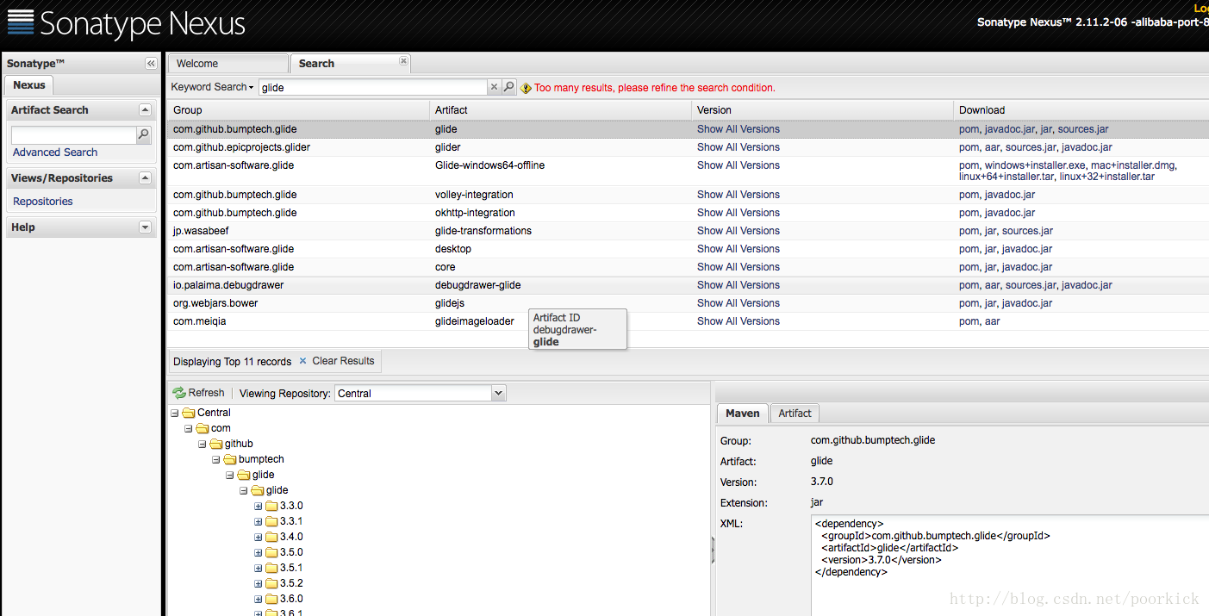Run keyword search with magnifier icon
This screenshot has height=616, width=1209.
pos(508,87)
